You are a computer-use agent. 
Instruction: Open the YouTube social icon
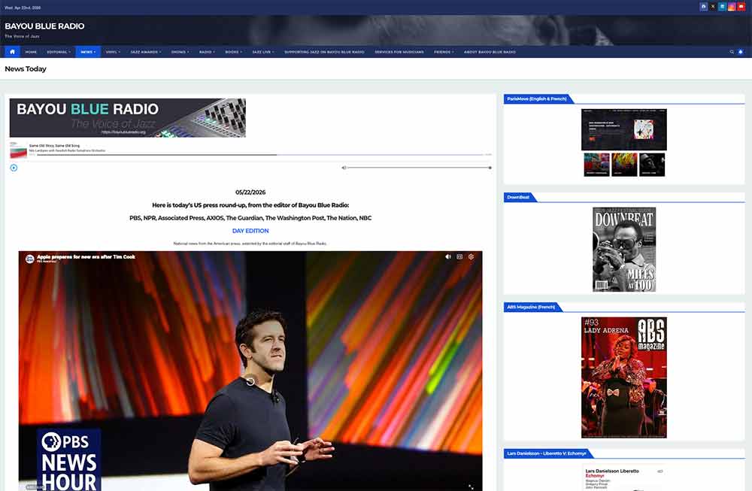[x=741, y=6]
